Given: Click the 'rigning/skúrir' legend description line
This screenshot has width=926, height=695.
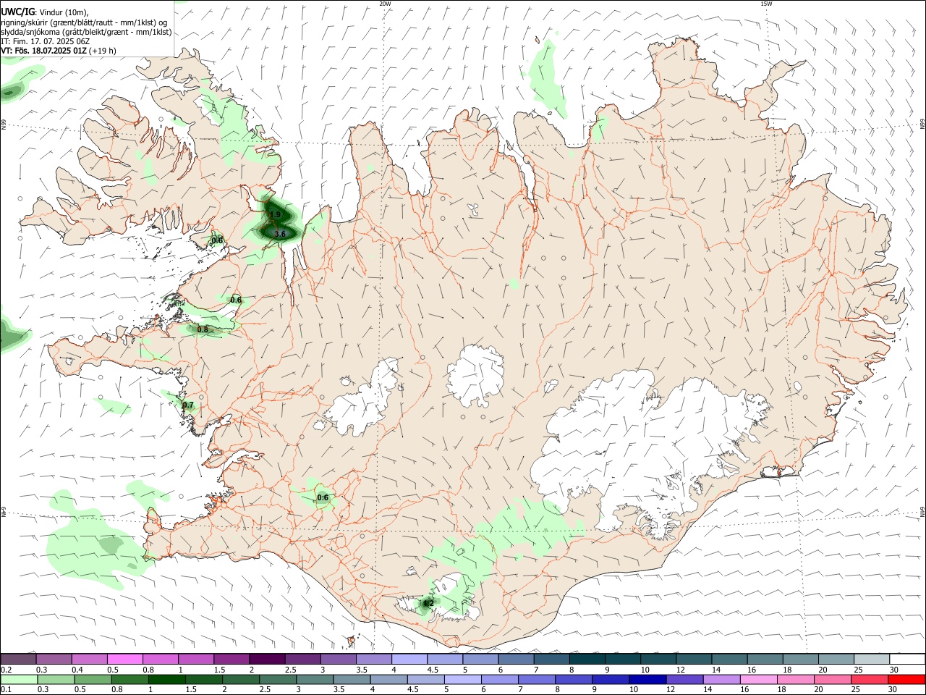Looking at the screenshot, I should pyautogui.click(x=84, y=22).
